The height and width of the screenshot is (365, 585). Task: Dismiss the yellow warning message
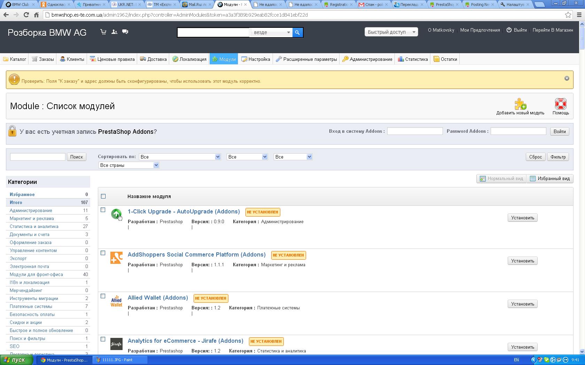567,78
